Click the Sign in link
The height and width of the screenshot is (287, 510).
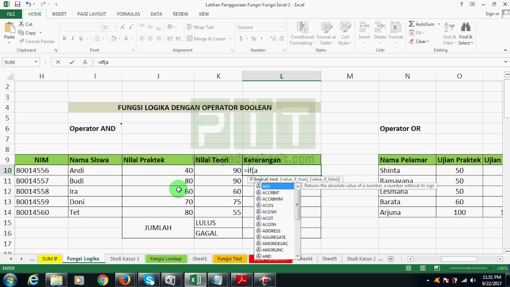pyautogui.click(x=492, y=14)
